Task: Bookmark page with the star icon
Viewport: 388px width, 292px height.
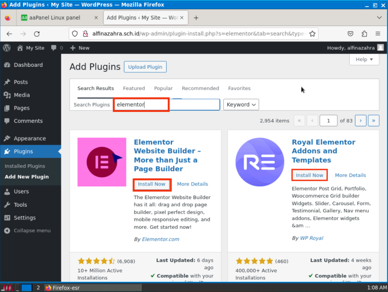Action: tap(312, 34)
